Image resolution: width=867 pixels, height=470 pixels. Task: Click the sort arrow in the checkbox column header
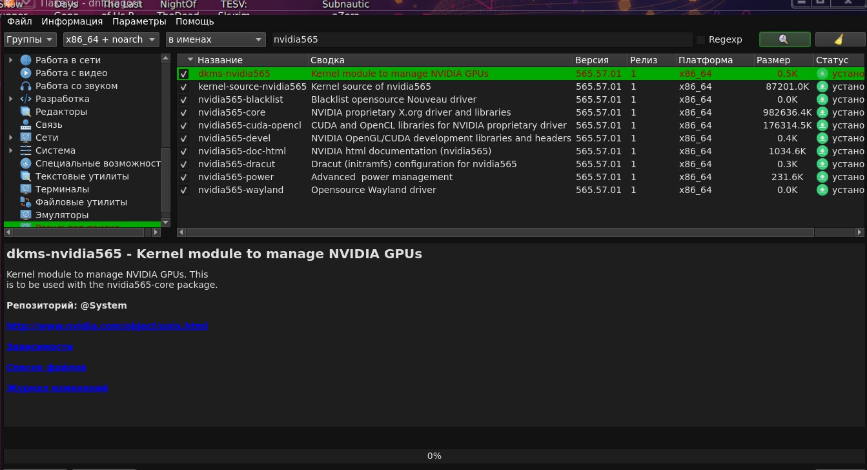click(190, 60)
